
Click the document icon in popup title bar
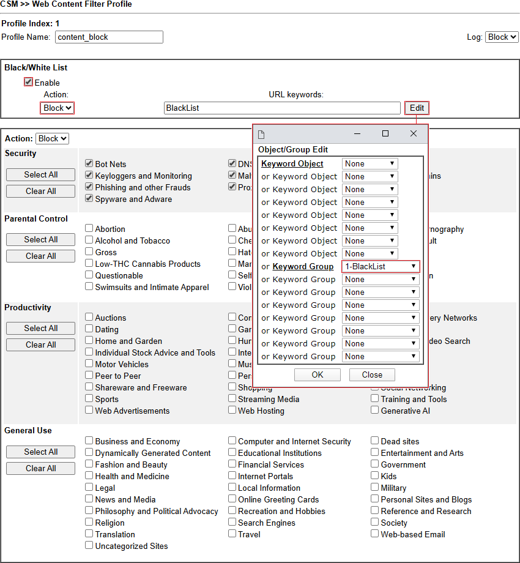(261, 134)
